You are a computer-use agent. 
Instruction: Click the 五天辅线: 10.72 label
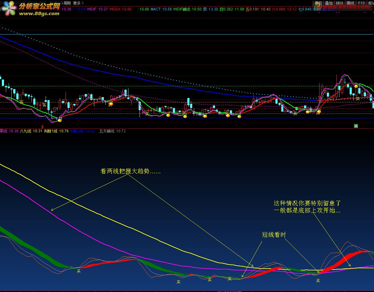[112, 131]
